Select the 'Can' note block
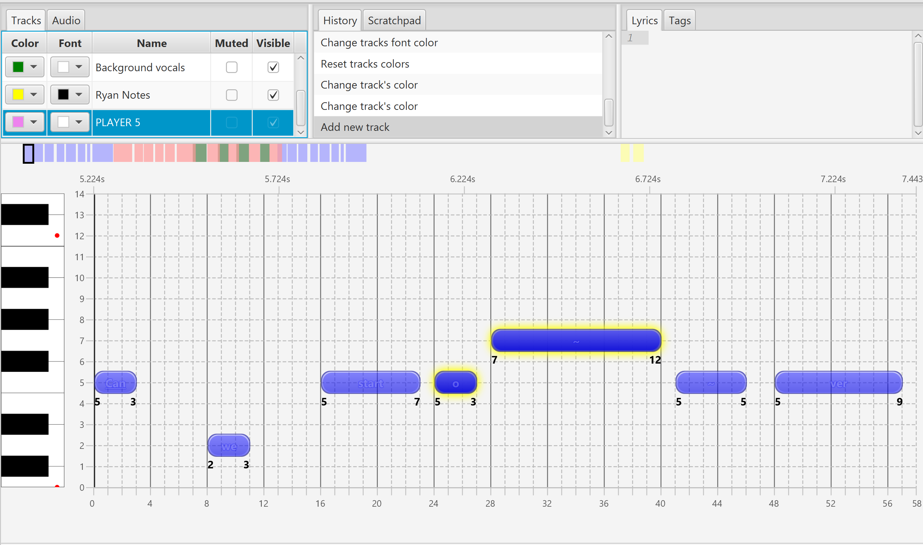Image resolution: width=923 pixels, height=545 pixels. [115, 383]
